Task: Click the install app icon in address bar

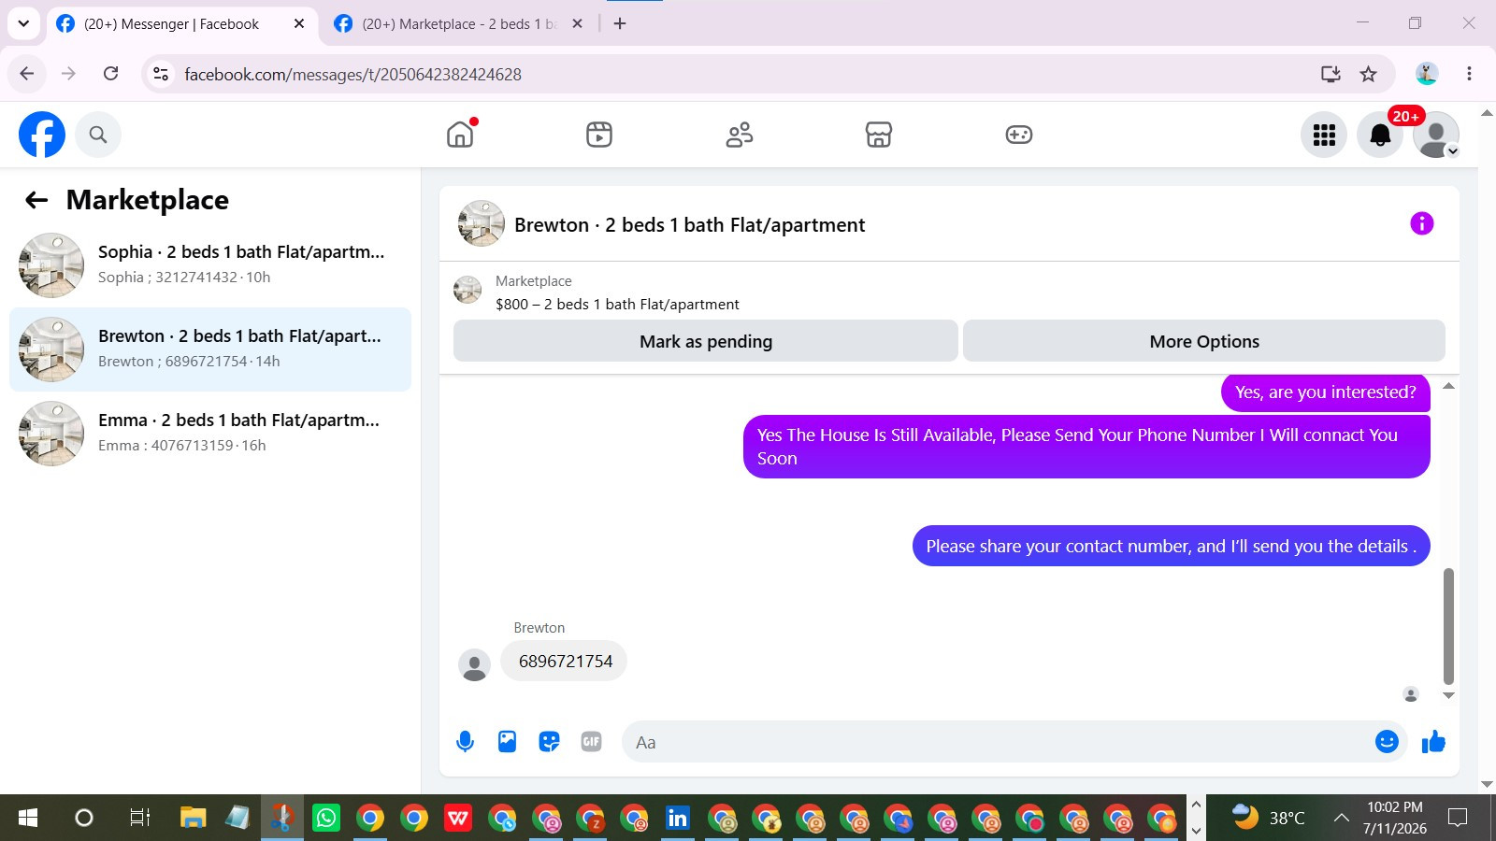Action: tap(1331, 74)
